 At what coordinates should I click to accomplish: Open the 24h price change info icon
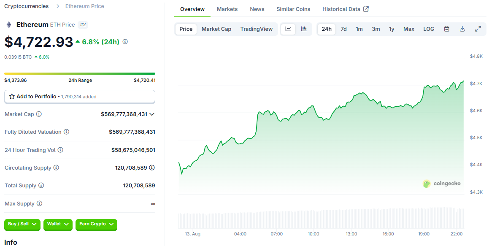tap(125, 41)
